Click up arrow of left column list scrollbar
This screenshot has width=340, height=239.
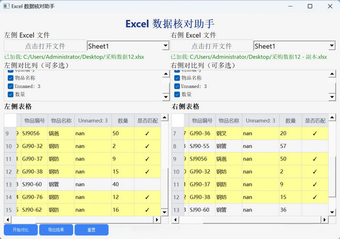pyautogui.click(x=166, y=74)
